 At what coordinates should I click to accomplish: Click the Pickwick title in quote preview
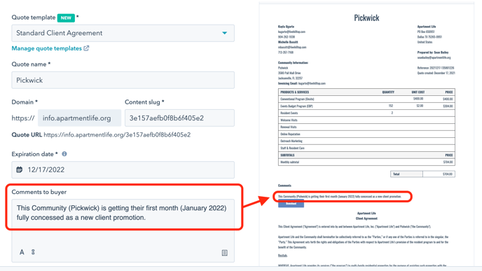pyautogui.click(x=366, y=18)
